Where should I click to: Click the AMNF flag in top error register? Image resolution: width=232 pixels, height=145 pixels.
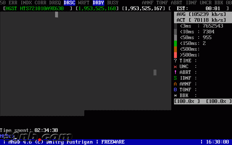coord(148,3)
